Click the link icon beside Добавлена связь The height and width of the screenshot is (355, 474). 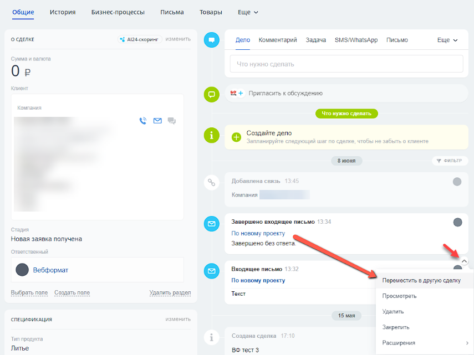pos(211,182)
